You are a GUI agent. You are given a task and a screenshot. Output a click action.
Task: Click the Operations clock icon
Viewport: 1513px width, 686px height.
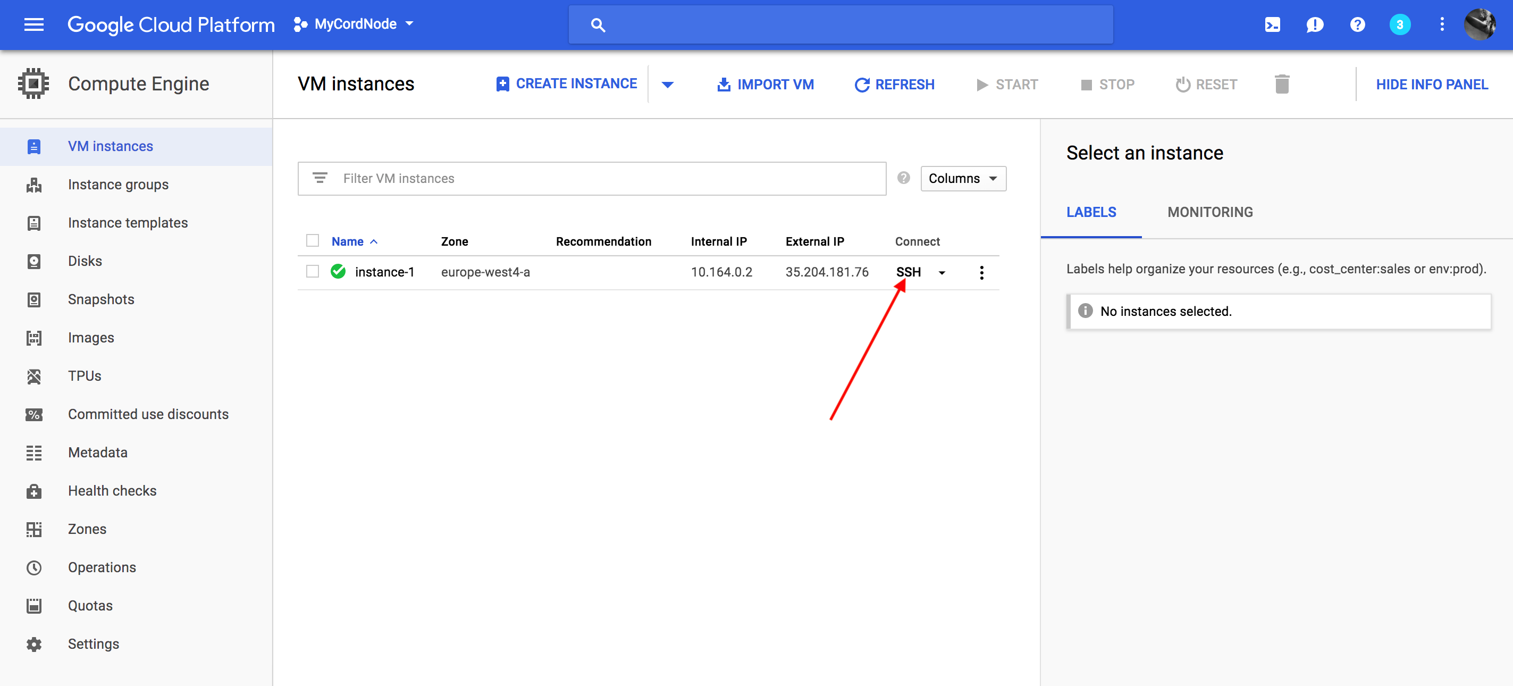34,567
